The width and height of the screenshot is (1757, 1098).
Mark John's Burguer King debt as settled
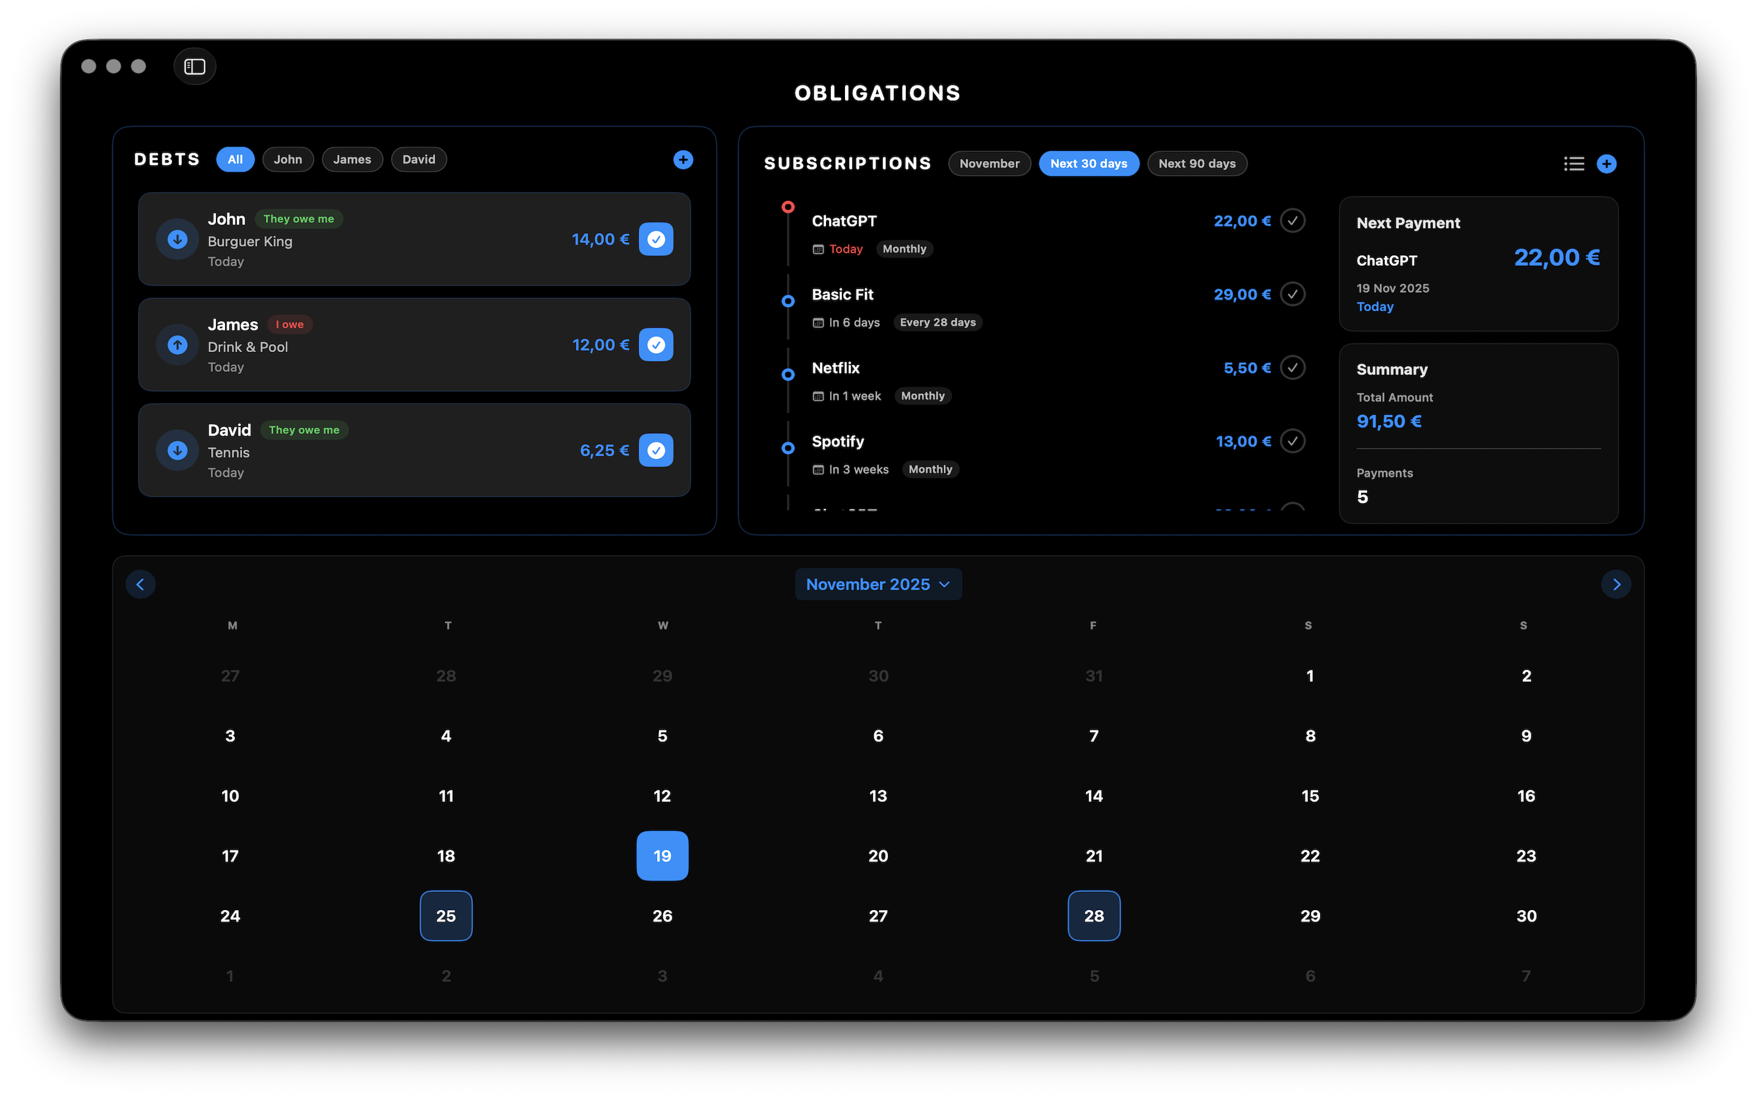(x=656, y=239)
